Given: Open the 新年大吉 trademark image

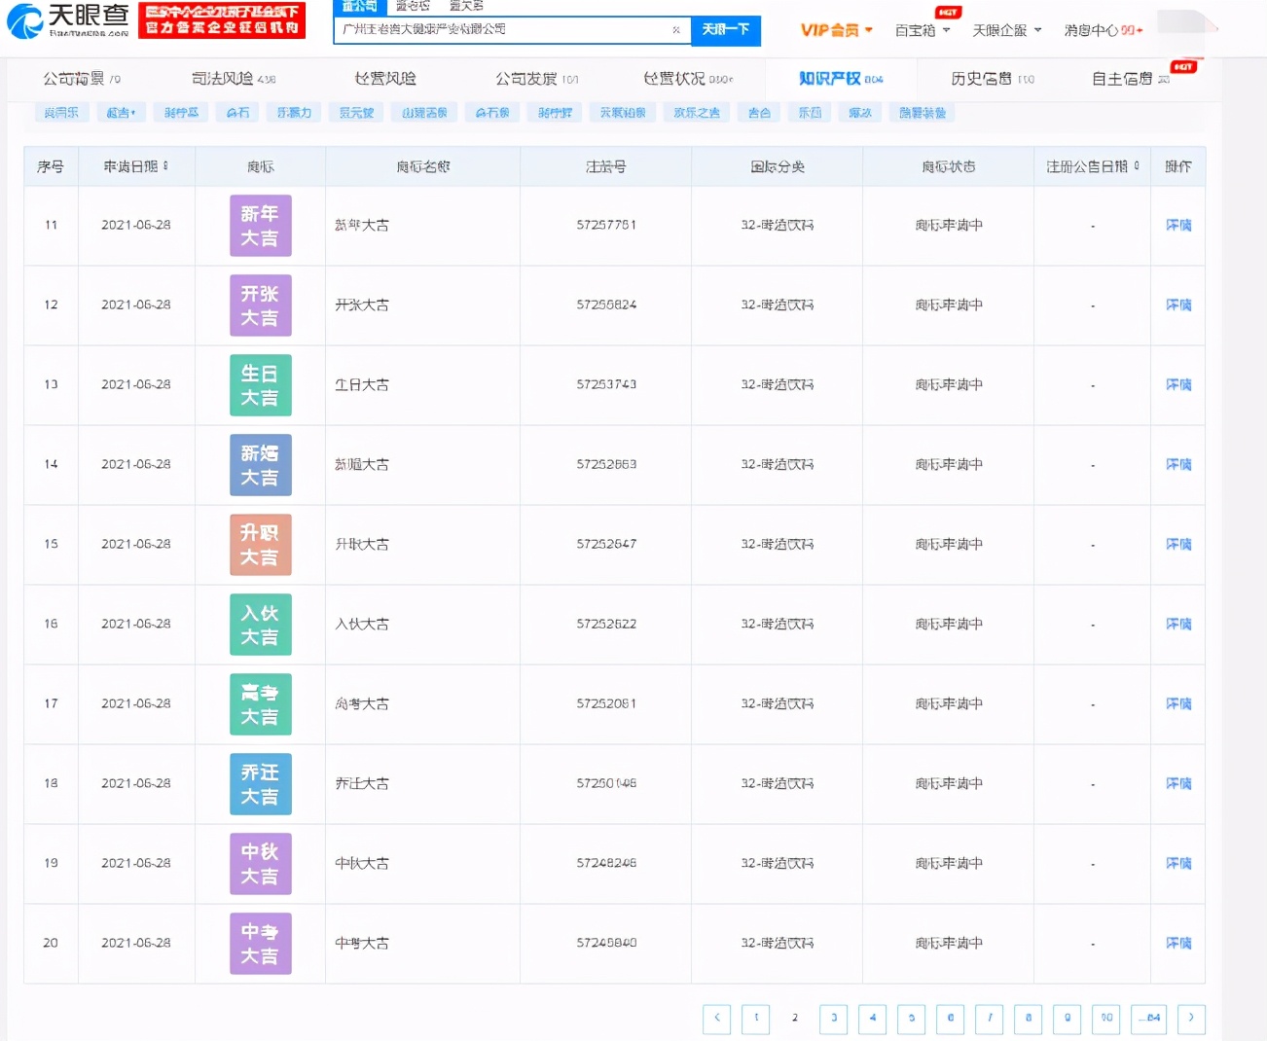Looking at the screenshot, I should pyautogui.click(x=260, y=226).
